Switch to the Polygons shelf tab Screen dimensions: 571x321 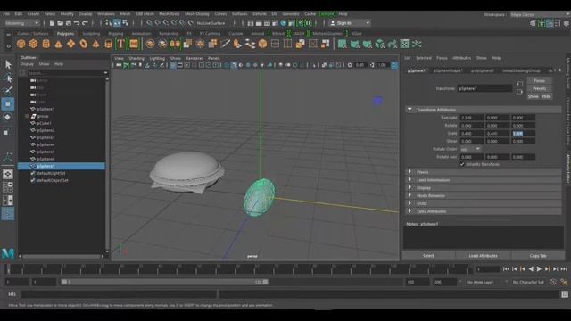click(x=65, y=34)
